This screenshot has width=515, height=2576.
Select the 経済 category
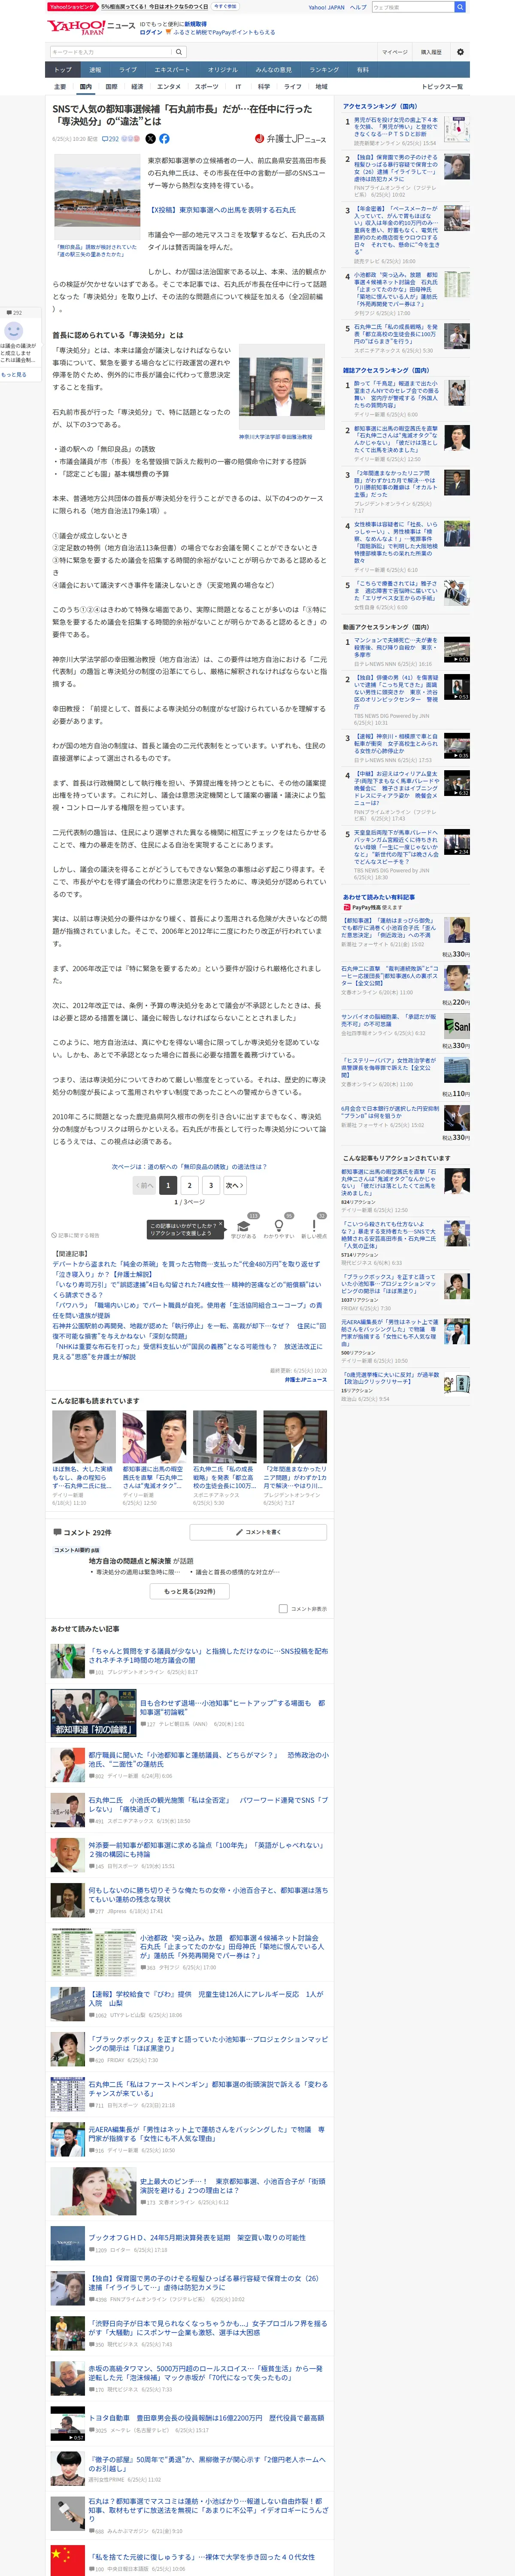pyautogui.click(x=137, y=87)
